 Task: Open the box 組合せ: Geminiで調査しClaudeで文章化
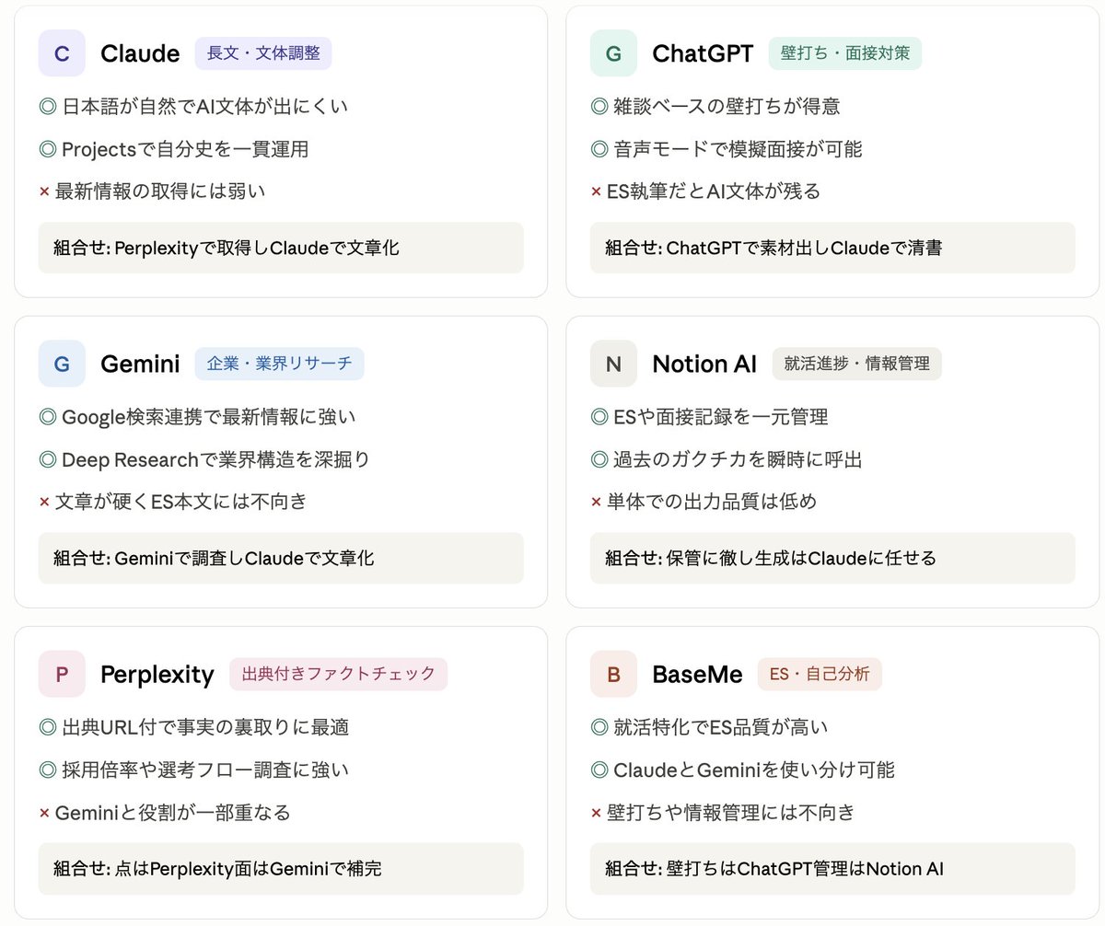click(281, 558)
